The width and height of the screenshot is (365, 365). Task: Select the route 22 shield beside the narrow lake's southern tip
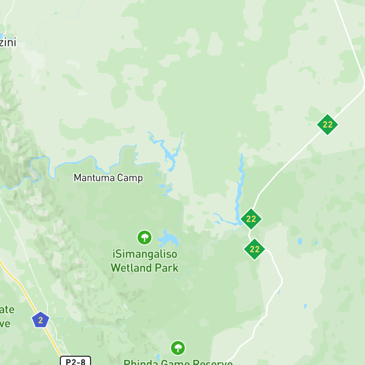coord(251,219)
